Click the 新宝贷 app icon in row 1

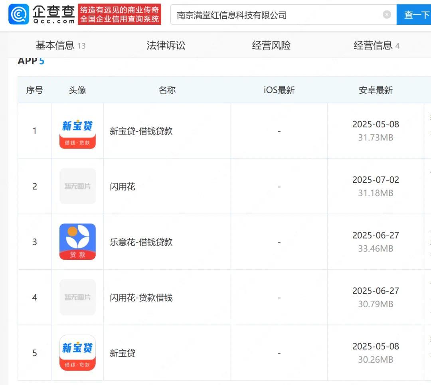[x=77, y=130]
